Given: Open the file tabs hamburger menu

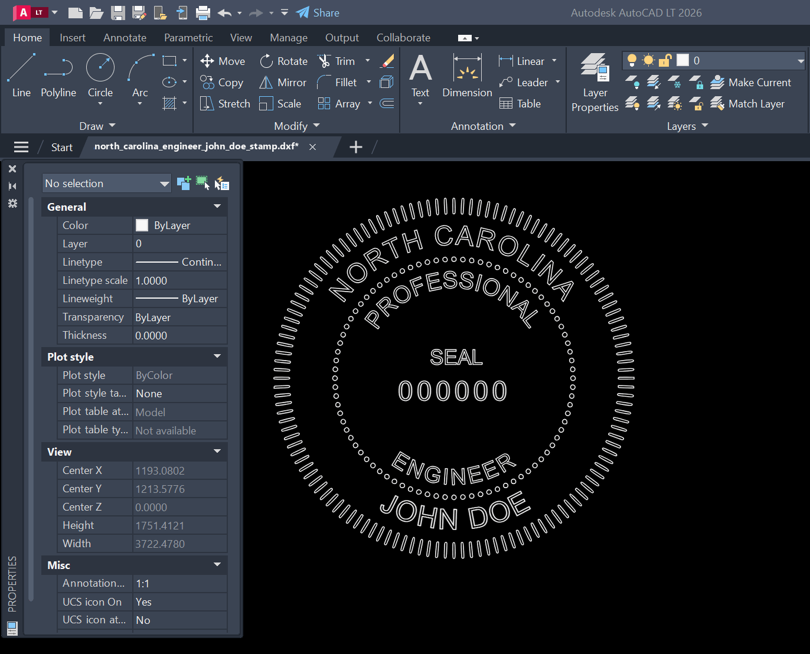Looking at the screenshot, I should pyautogui.click(x=21, y=147).
